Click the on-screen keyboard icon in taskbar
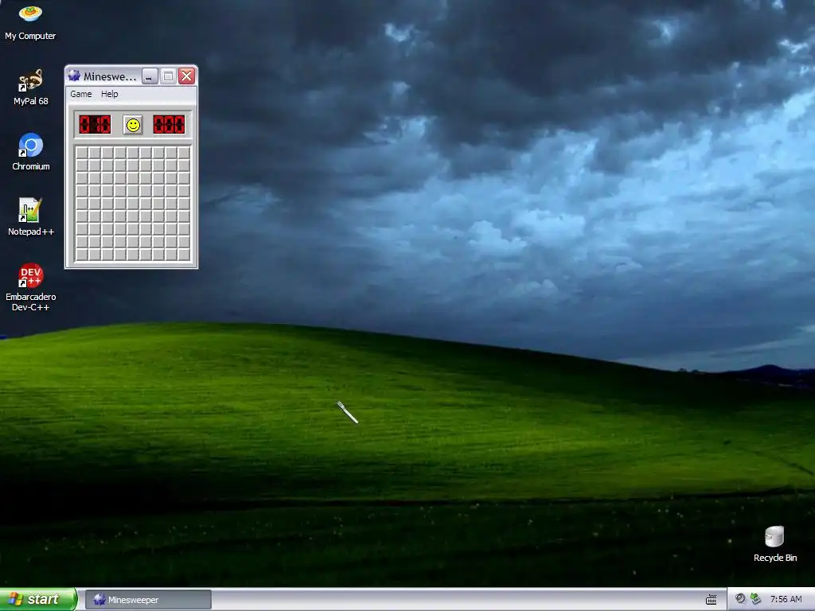The height and width of the screenshot is (611, 815). (x=711, y=600)
